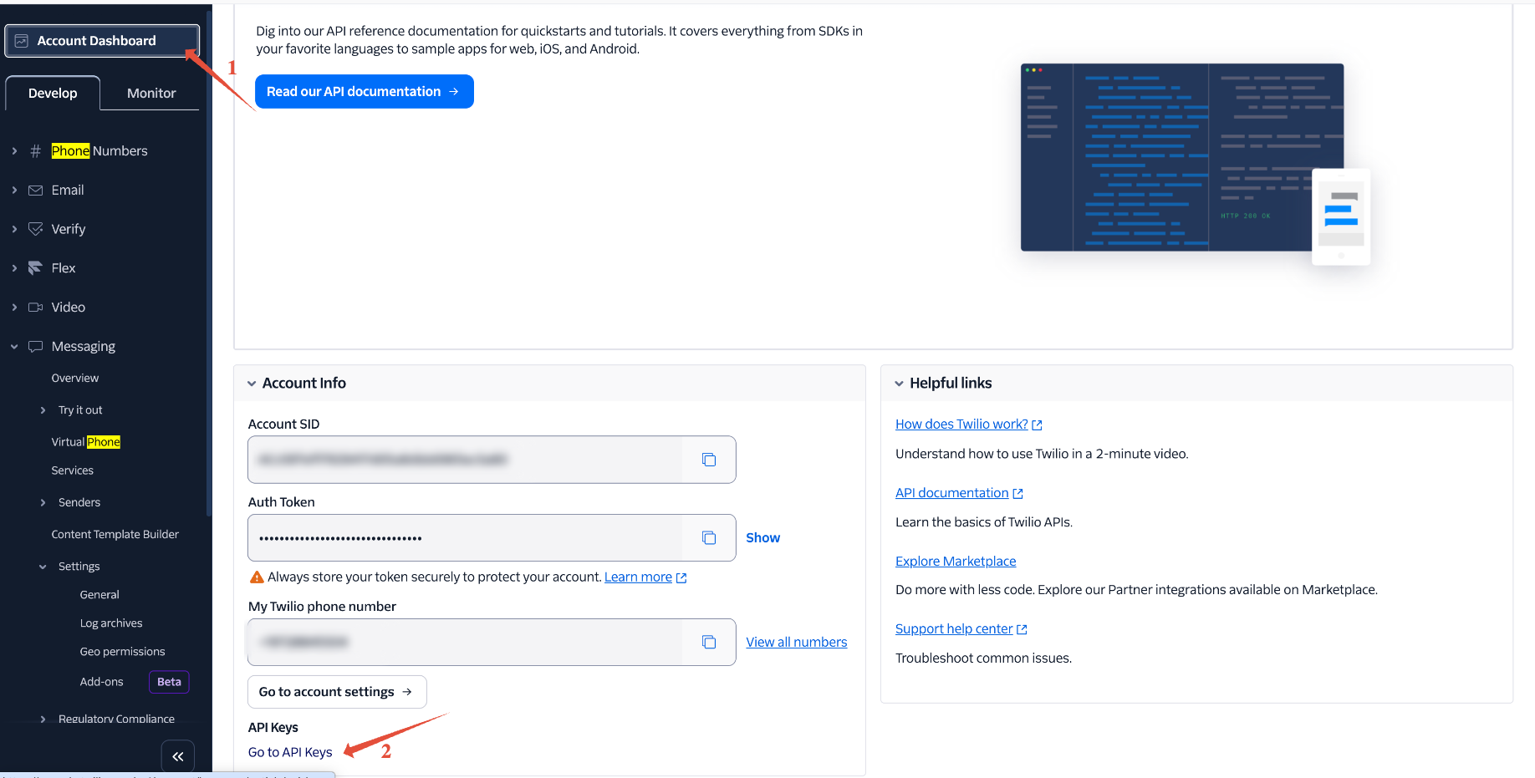Open Messaging Overview page
This screenshot has width=1535, height=778.
[x=75, y=379]
